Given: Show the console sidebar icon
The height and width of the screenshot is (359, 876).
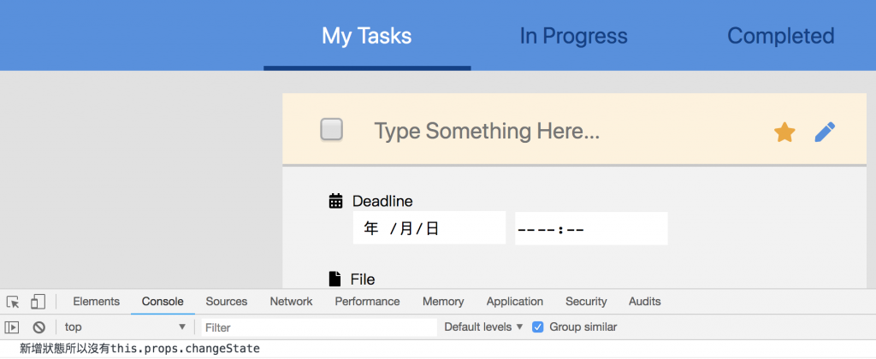Looking at the screenshot, I should click(x=12, y=327).
